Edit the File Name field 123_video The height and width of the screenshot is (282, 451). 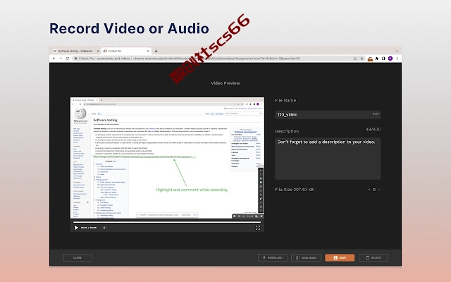click(328, 114)
